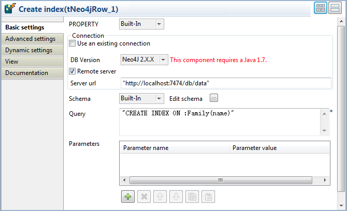347x211 pixels.
Task: Open the Edit schema ellipsis button
Action: [x=213, y=98]
